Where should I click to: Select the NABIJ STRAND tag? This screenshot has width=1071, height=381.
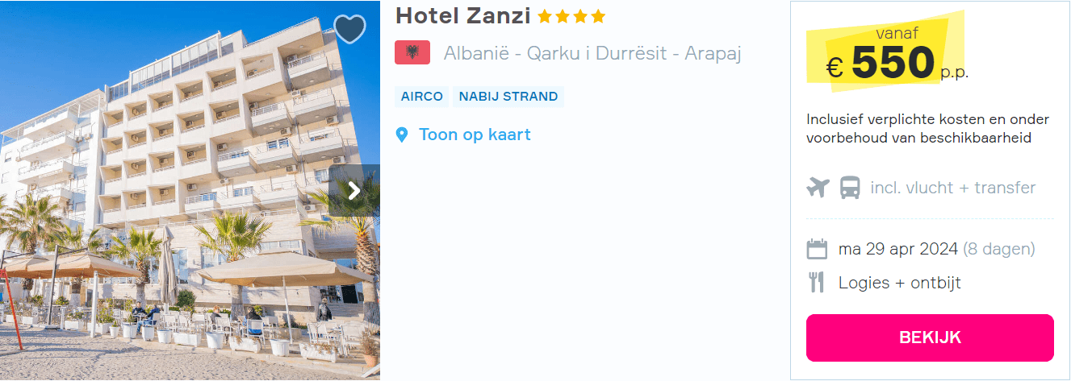[x=508, y=97]
